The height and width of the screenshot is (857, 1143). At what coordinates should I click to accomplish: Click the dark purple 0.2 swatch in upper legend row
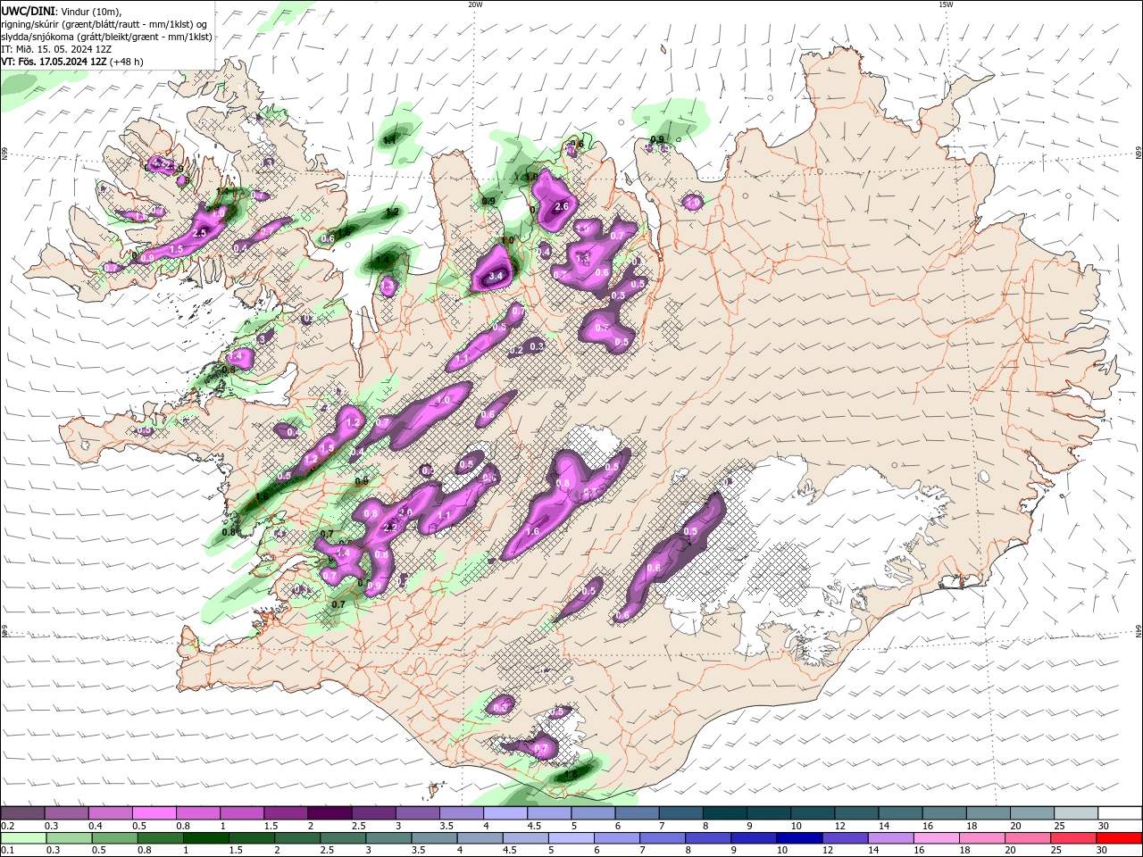click(x=22, y=813)
